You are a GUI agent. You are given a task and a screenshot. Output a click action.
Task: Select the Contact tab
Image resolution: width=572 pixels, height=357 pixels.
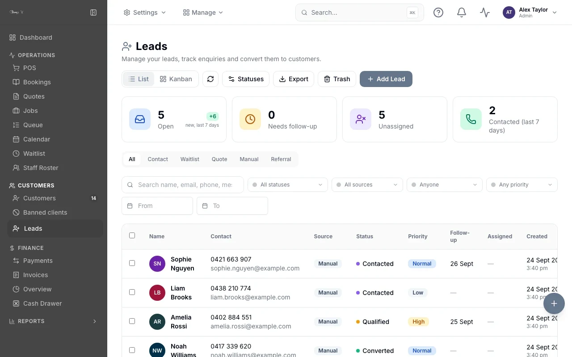[158, 159]
